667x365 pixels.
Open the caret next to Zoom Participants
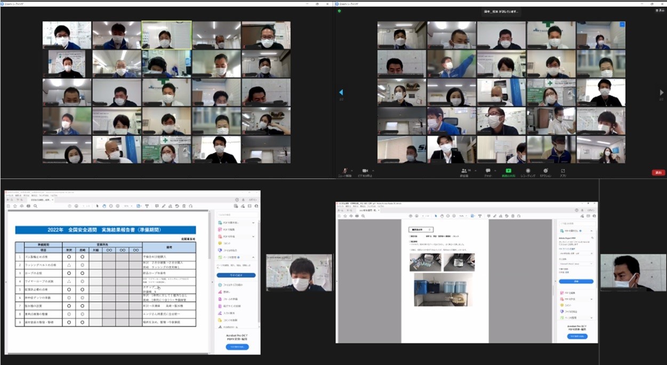point(476,170)
